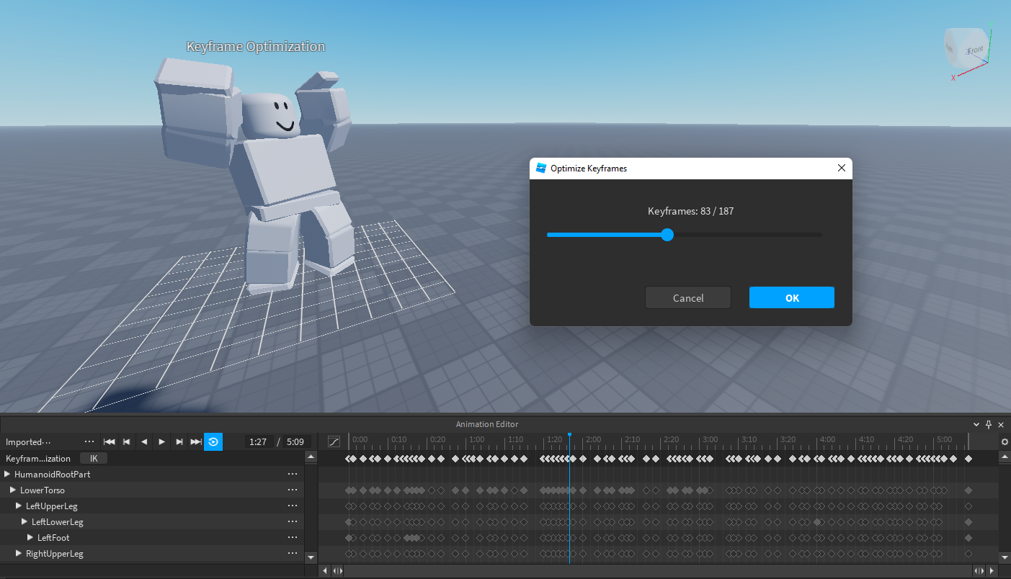This screenshot has width=1011, height=579.
Task: Open the Imported animation name menu
Action: [x=89, y=441]
